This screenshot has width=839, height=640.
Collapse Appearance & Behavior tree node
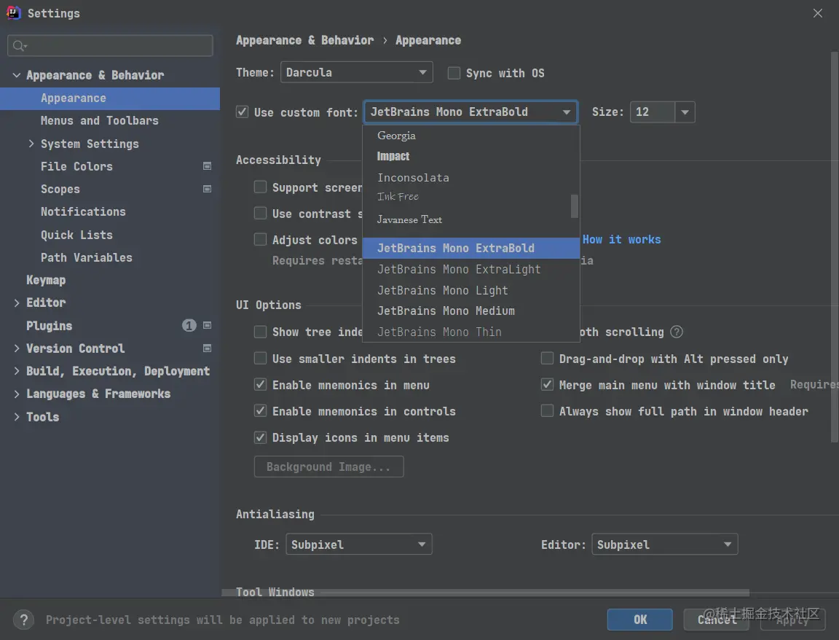(17, 76)
